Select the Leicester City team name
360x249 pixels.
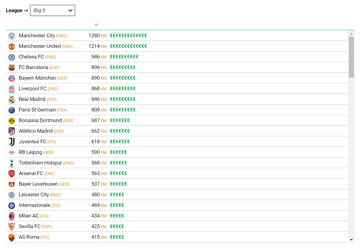[34, 194]
